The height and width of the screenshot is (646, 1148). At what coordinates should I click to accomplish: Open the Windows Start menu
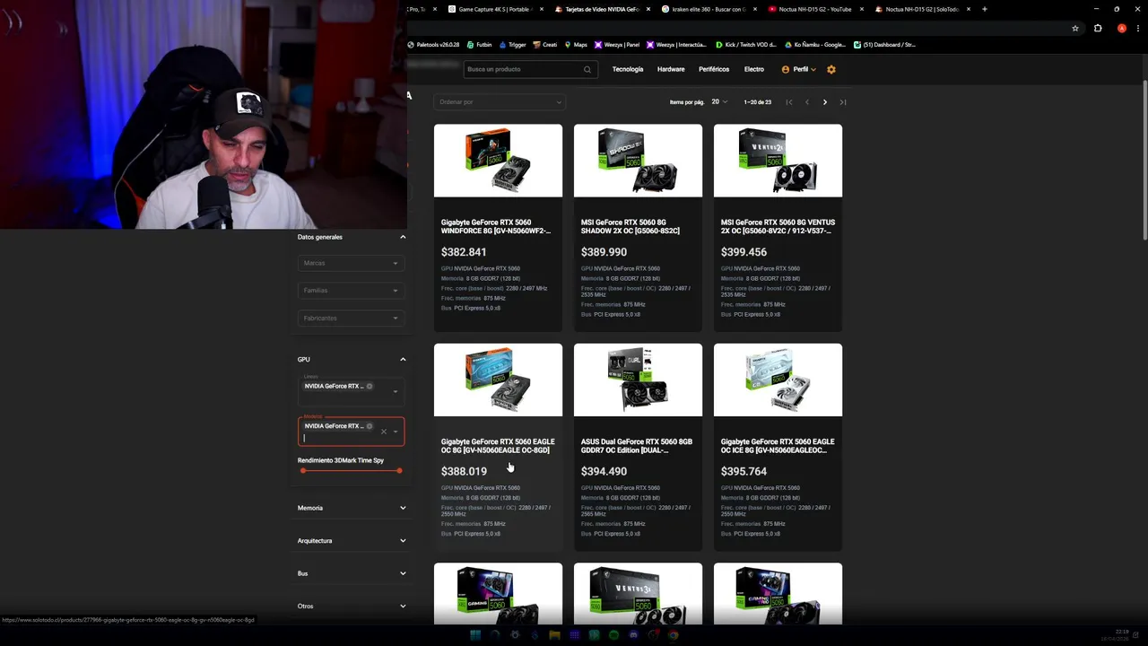tap(475, 635)
